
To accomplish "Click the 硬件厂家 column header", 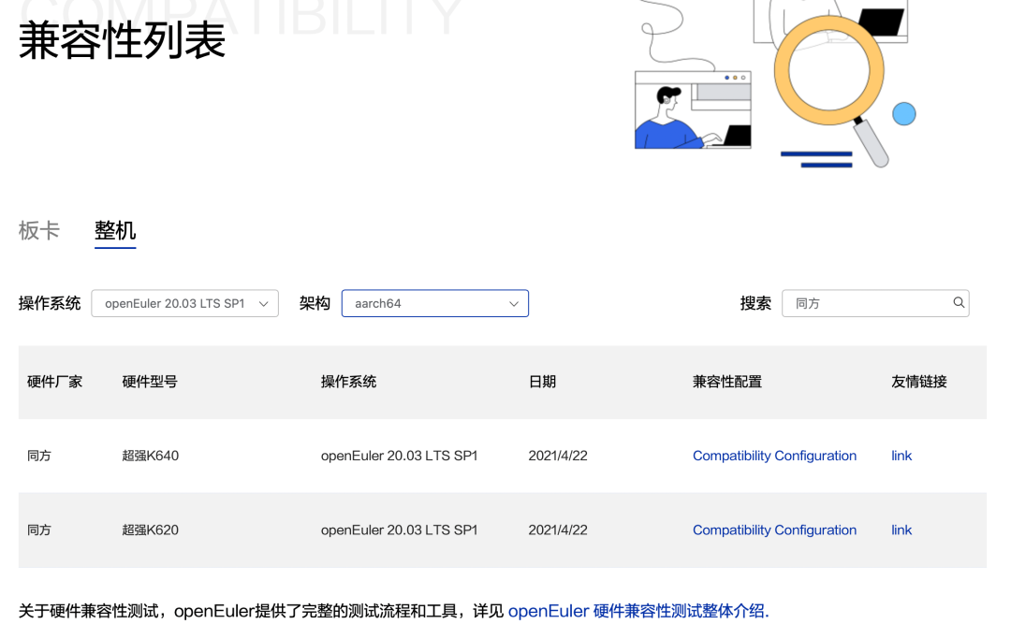I will coord(55,382).
